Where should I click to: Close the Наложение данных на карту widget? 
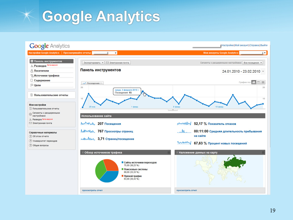click(263, 153)
